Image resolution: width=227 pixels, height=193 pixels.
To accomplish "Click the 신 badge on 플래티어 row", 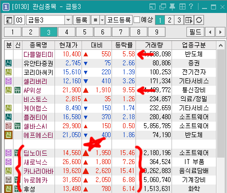I will [x=8, y=117].
